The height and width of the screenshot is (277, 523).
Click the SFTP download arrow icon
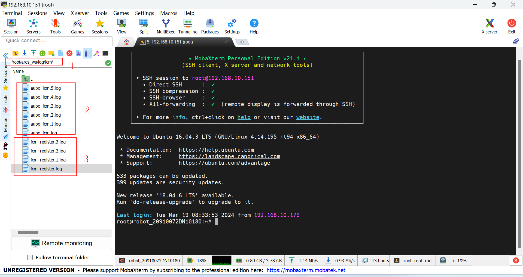[x=25, y=53]
